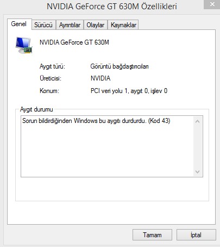Click the display adapter device icon

tap(24, 45)
